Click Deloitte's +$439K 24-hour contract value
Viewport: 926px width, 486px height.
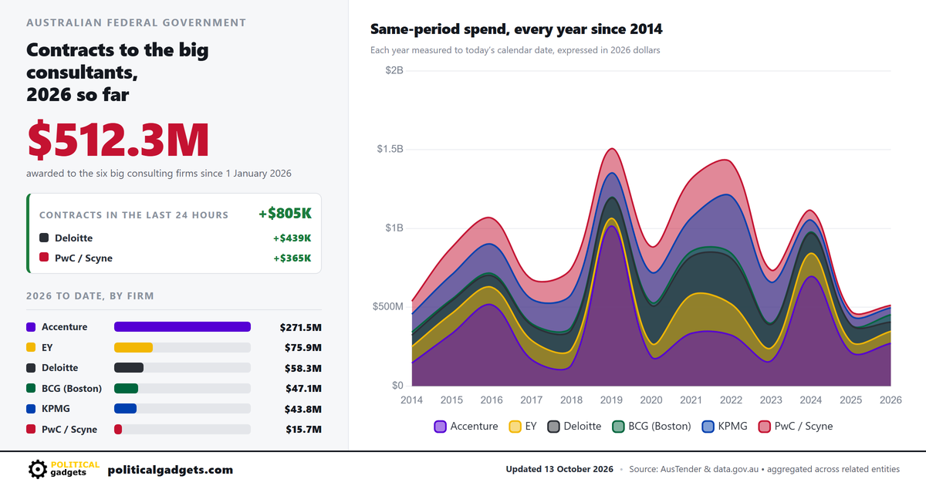[292, 238]
